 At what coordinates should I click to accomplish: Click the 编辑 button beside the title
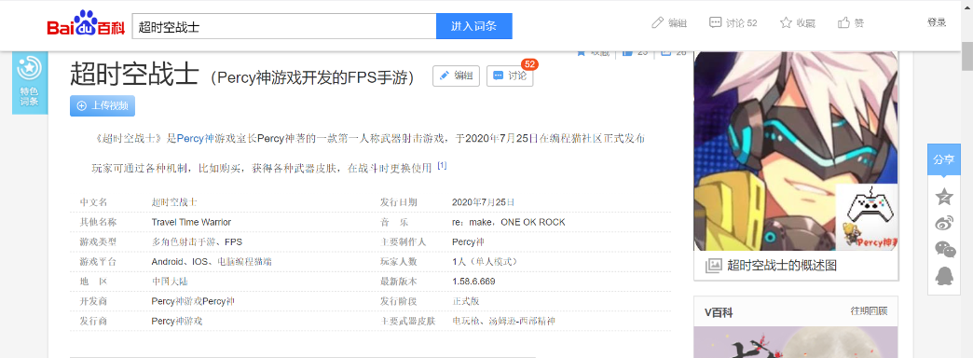[x=456, y=76]
